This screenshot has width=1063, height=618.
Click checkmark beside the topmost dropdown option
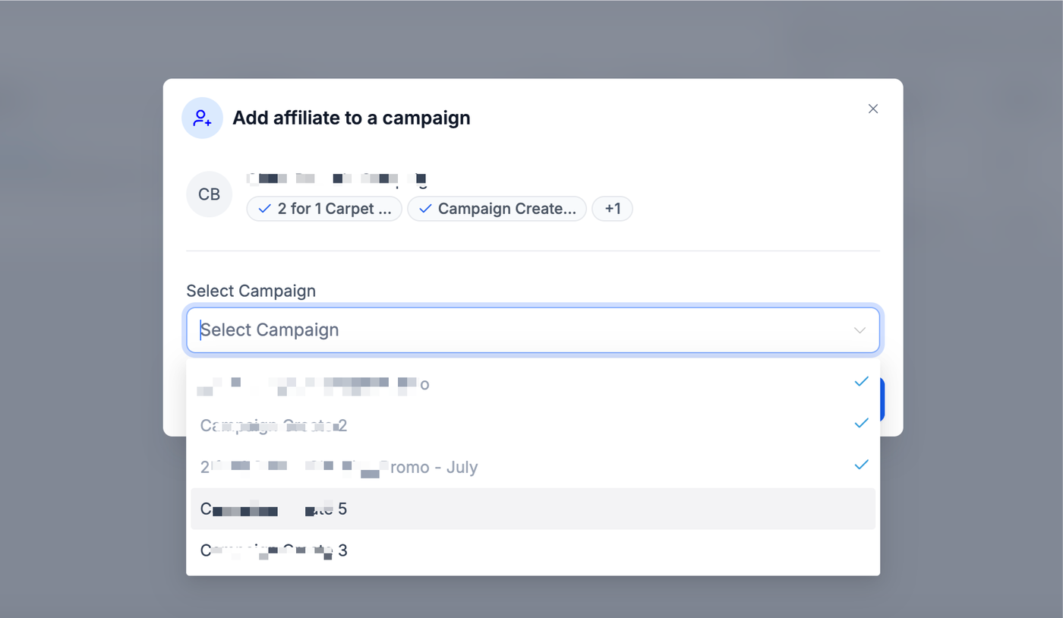[861, 381]
